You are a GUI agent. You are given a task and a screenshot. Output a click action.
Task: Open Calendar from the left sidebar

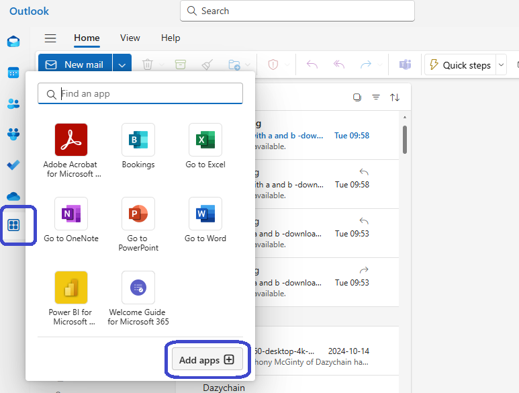[x=13, y=73]
